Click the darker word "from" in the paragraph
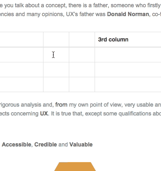 point(61,105)
